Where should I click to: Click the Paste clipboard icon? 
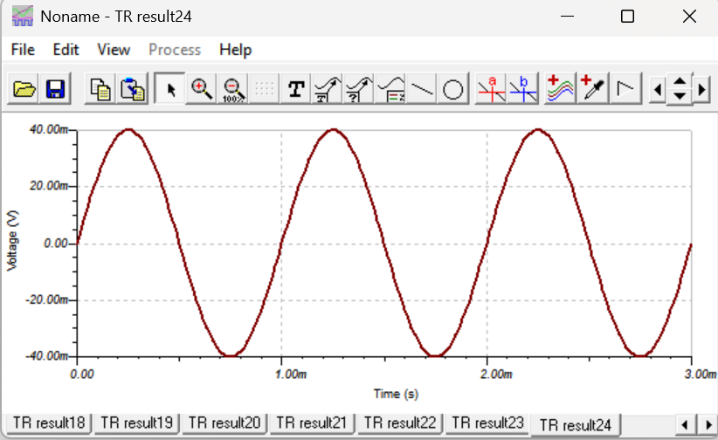[132, 88]
